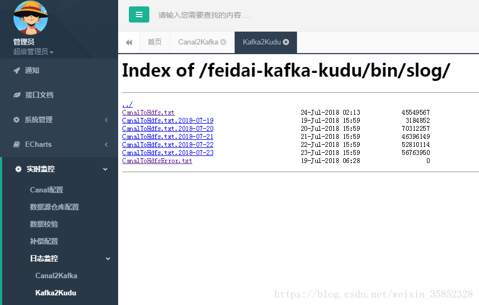Collapse 实时监控 menu via its chevron
Viewport: 479px width, 305px height.
click(x=105, y=169)
